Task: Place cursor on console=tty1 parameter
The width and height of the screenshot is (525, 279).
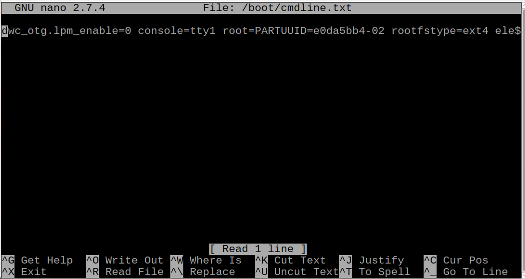Action: (177, 31)
